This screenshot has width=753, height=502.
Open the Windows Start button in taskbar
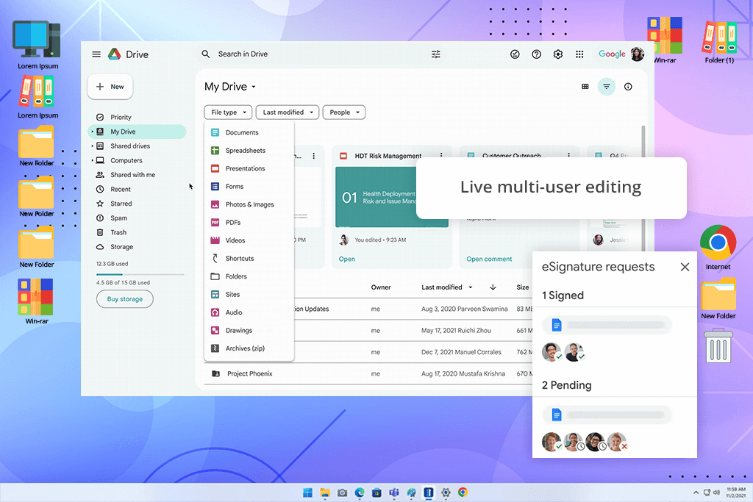coord(308,492)
